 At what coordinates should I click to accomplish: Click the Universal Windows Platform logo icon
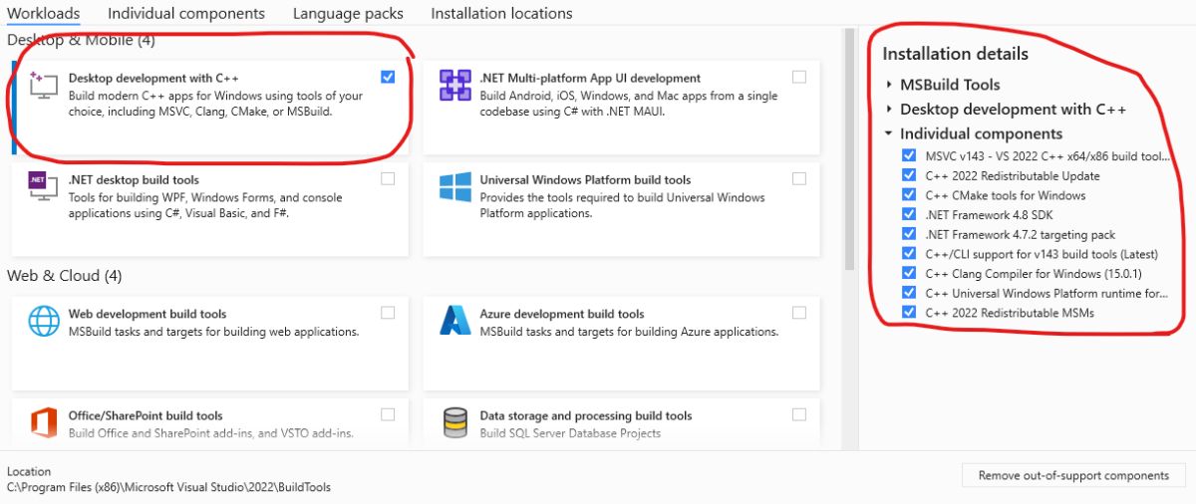(455, 187)
